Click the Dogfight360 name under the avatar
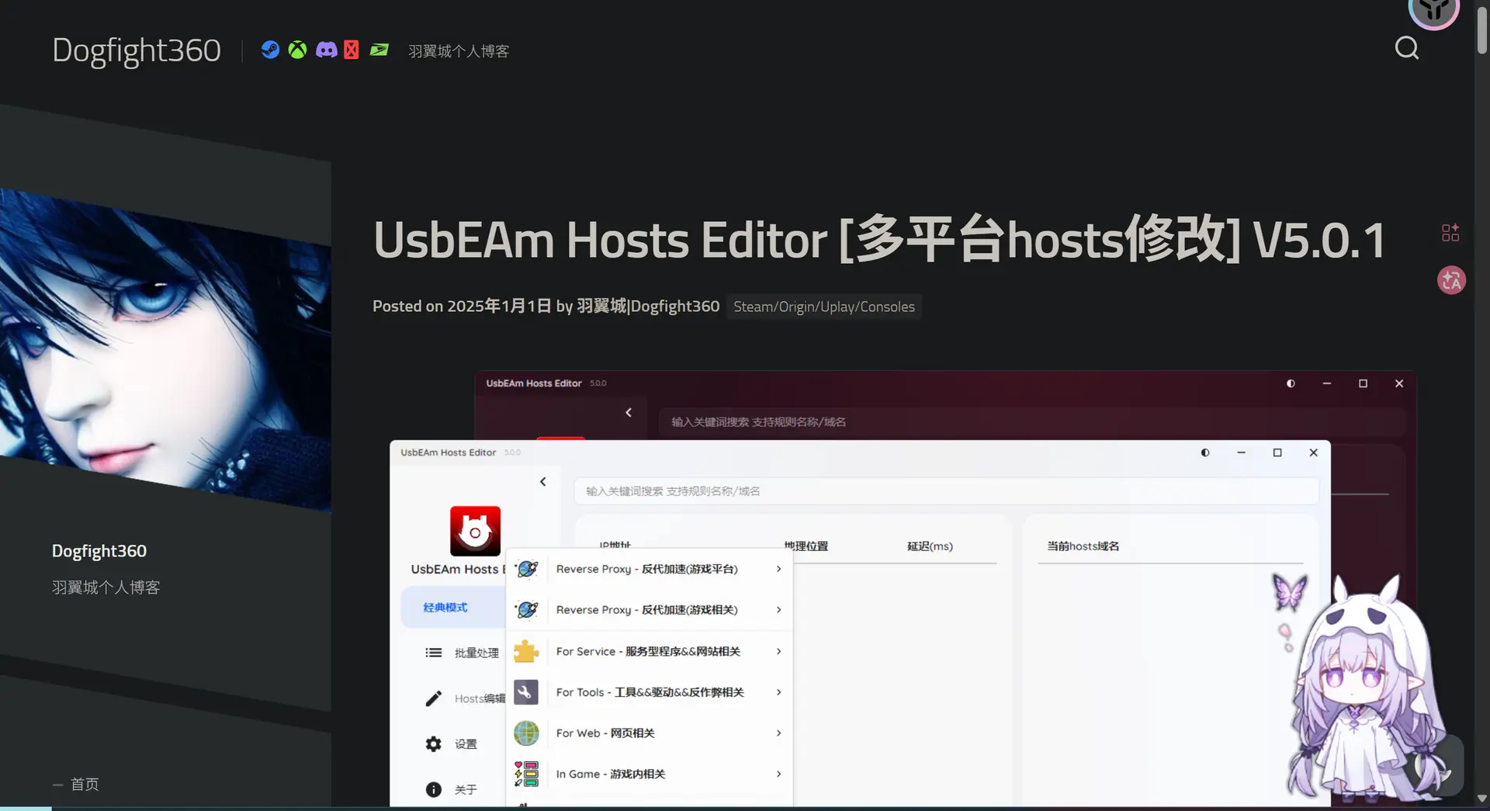The height and width of the screenshot is (811, 1490). 99,551
